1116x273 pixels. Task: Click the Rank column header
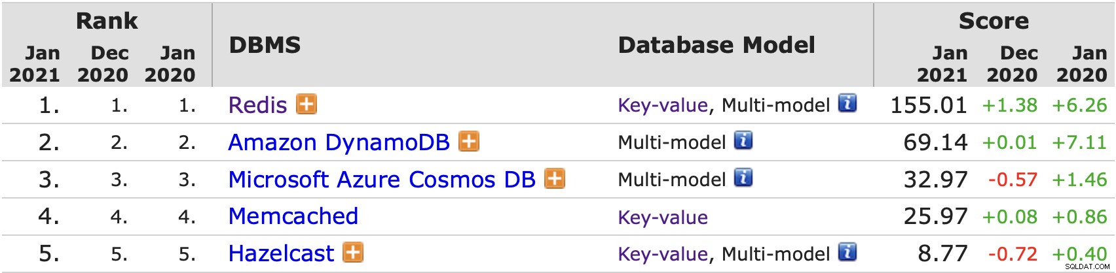click(x=107, y=21)
